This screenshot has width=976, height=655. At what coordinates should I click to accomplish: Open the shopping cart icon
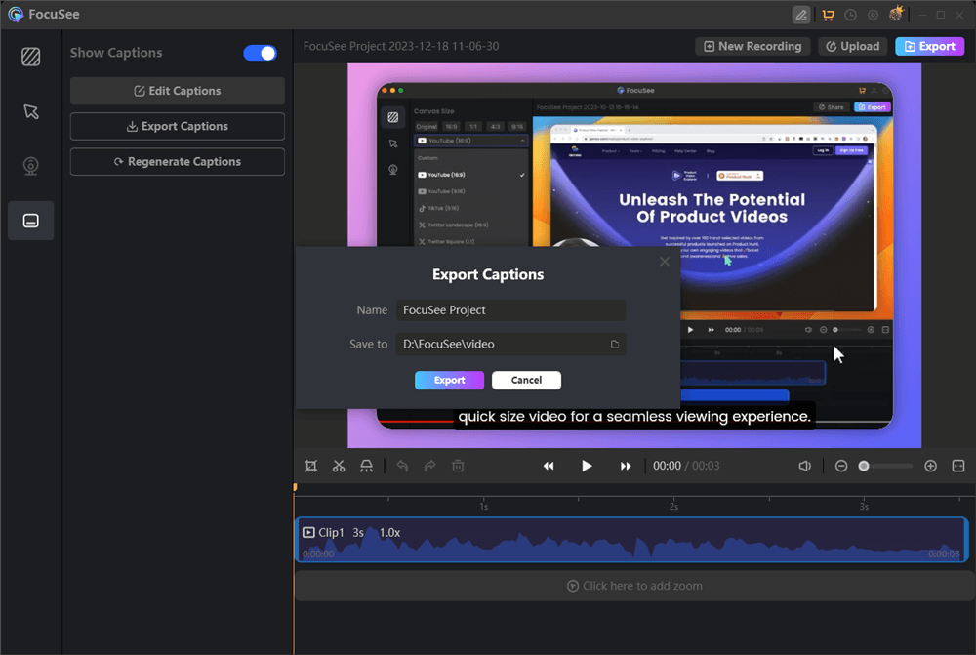tap(828, 15)
